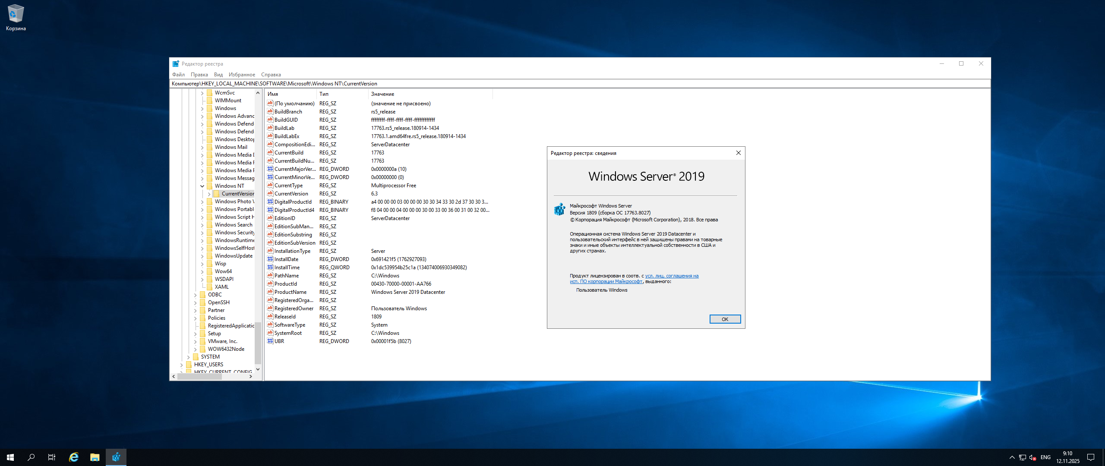Select the OpenSSH folder icon in tree
The width and height of the screenshot is (1105, 466).
point(202,302)
